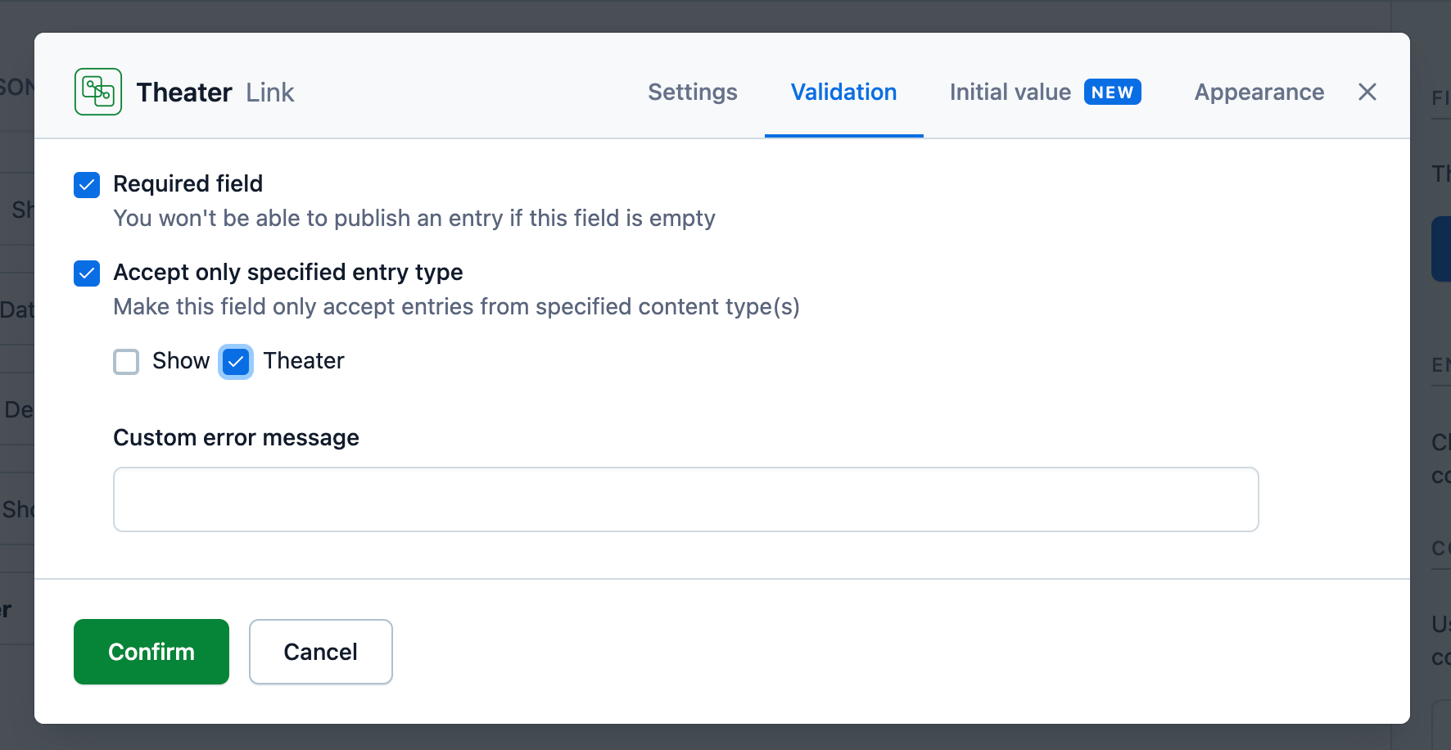Switch to the Settings tab
This screenshot has width=1451, height=750.
[x=693, y=92]
